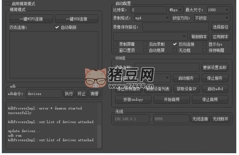
Task: Click the 'update devices...' log line
Action: (x=24, y=131)
